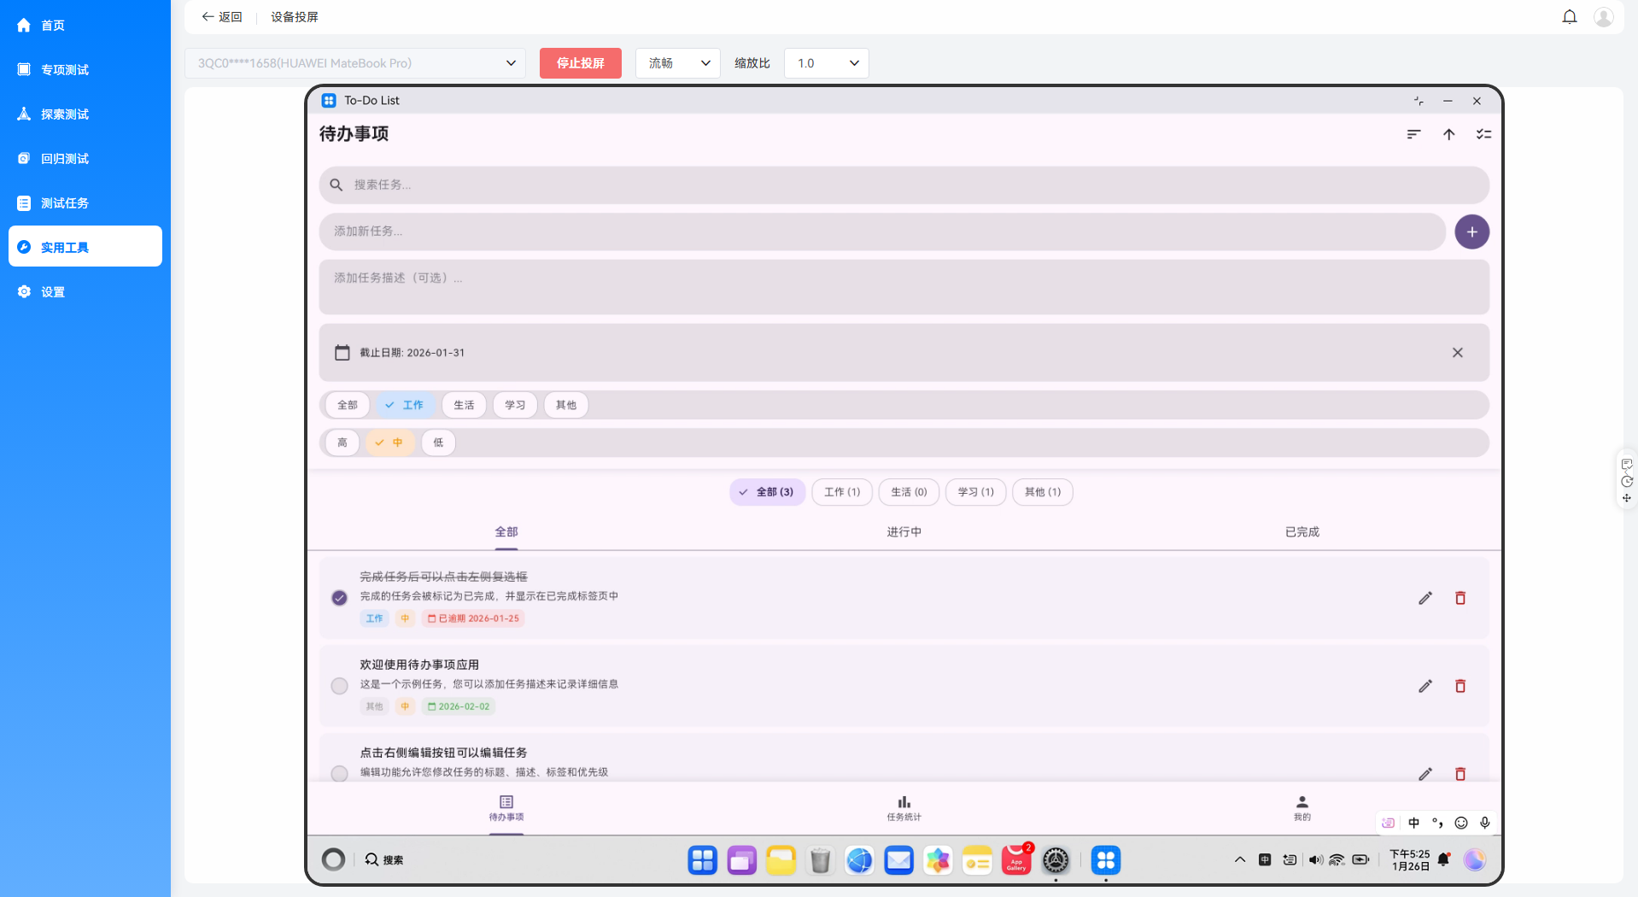Viewport: 1638px width, 897px height.
Task: Open the trash can in the dock
Action: tap(820, 860)
